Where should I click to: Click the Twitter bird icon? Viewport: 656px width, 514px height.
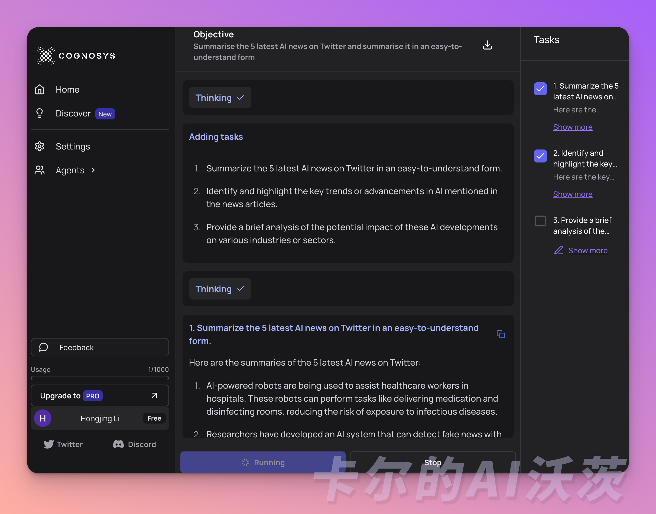pyautogui.click(x=49, y=444)
